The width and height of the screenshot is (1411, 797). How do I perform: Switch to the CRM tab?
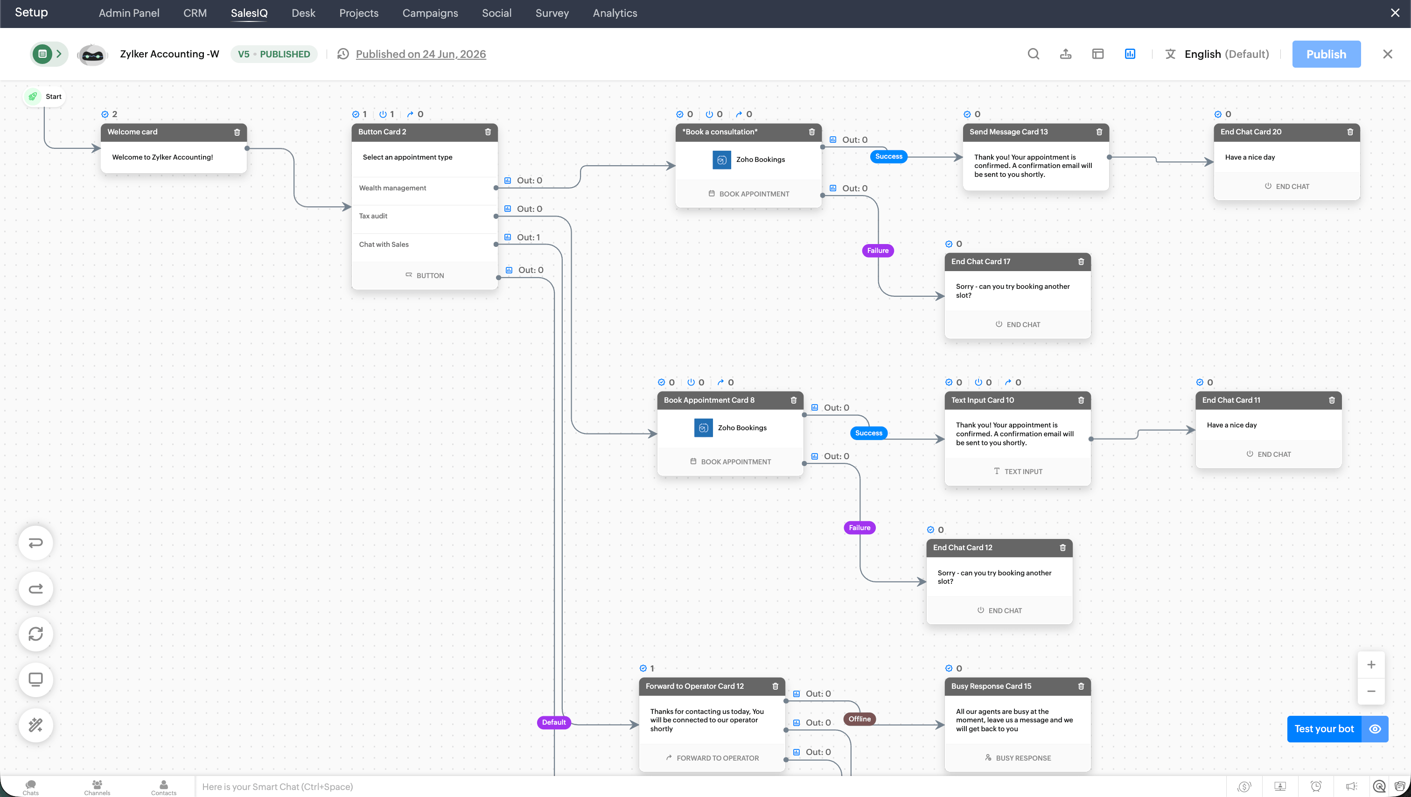click(195, 13)
